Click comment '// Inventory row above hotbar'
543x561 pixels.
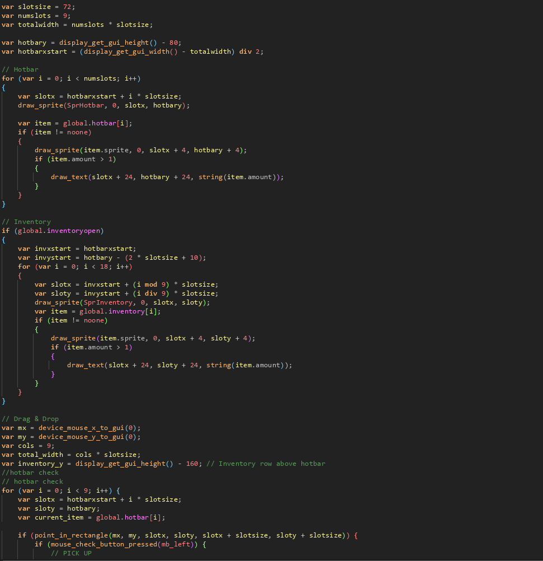tap(266, 464)
